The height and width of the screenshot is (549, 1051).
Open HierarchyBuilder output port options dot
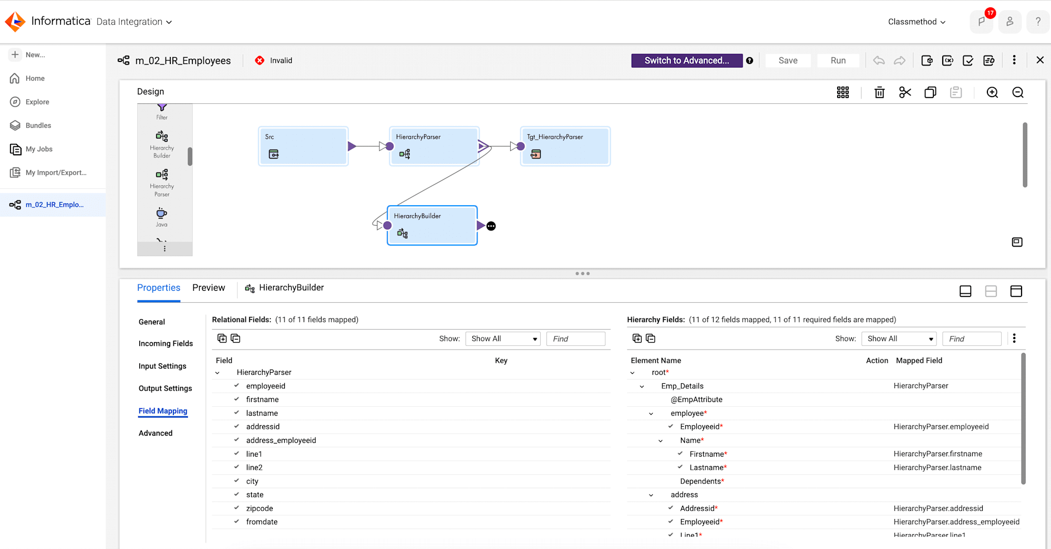491,226
